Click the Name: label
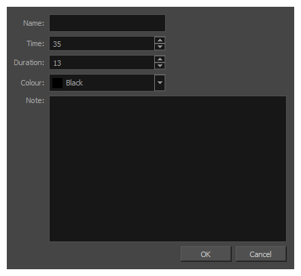 tap(34, 23)
